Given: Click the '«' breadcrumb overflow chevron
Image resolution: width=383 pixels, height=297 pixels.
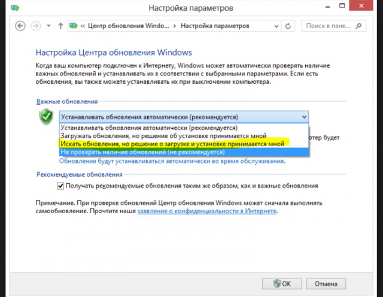Looking at the screenshot, I should point(83,26).
